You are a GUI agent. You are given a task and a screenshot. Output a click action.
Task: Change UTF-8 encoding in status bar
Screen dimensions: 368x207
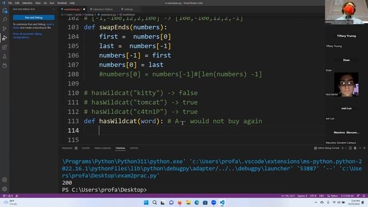point(313,195)
